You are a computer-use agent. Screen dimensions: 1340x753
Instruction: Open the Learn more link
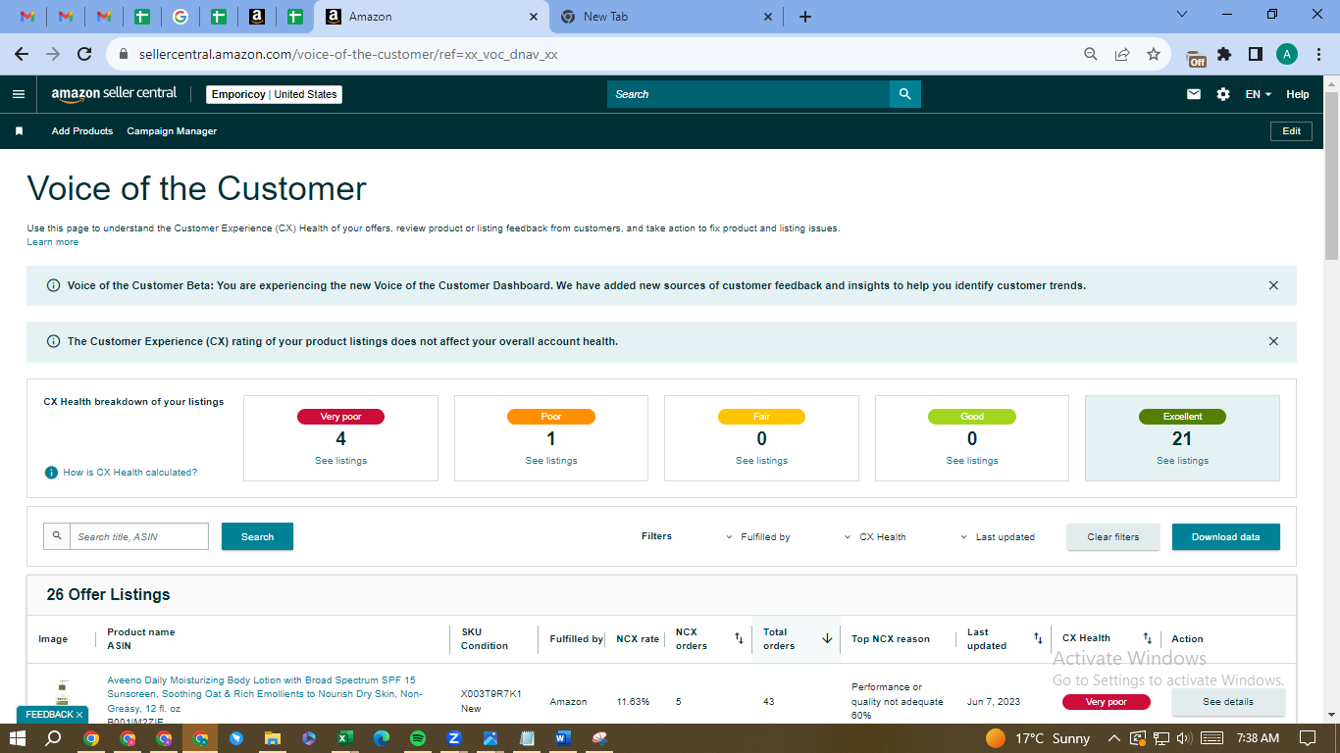pos(53,242)
